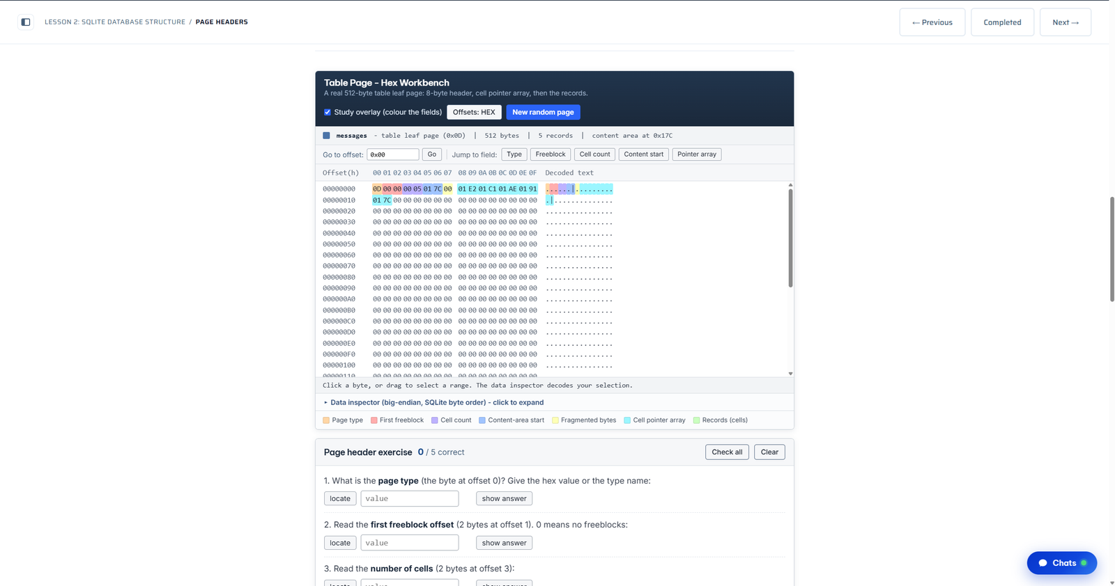The image size is (1115, 586).
Task: Click the page vertical scrollbar thumb
Action: [1112, 249]
